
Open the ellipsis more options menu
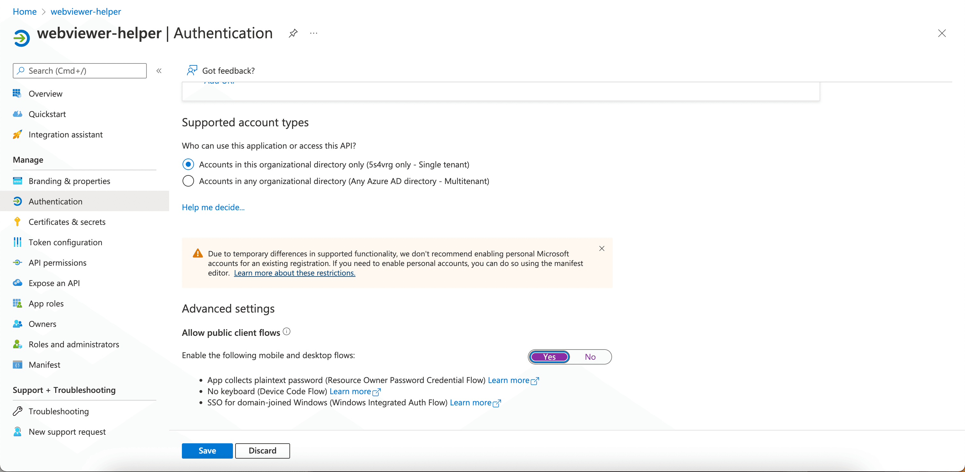tap(314, 33)
